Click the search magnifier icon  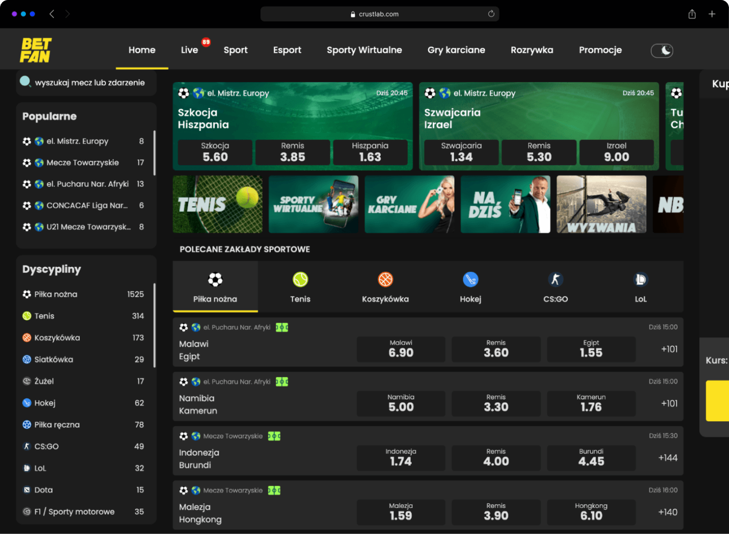(25, 82)
